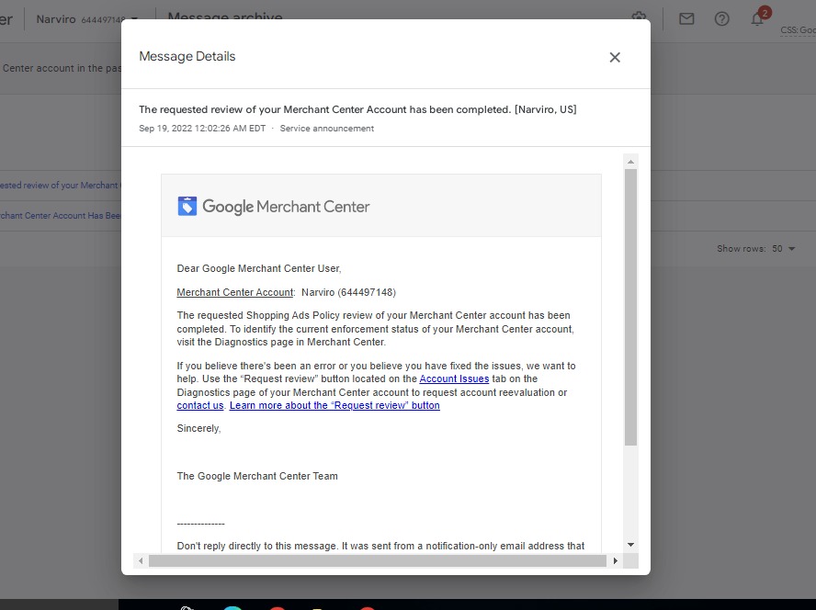Open the contact us link
This screenshot has width=816, height=610.
[x=199, y=405]
